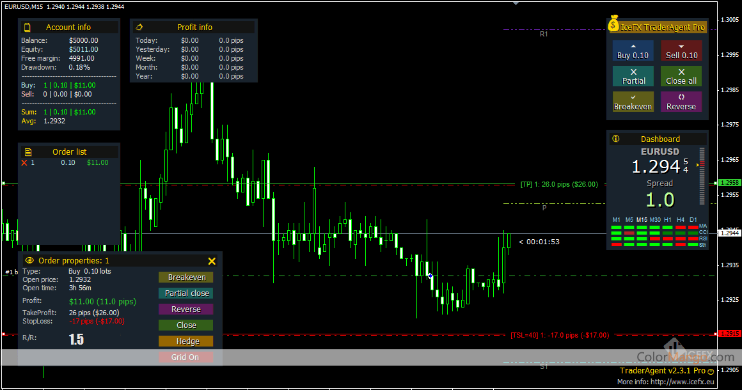Click the CCI indicator row label
The width and height of the screenshot is (742, 390).
pos(703,232)
